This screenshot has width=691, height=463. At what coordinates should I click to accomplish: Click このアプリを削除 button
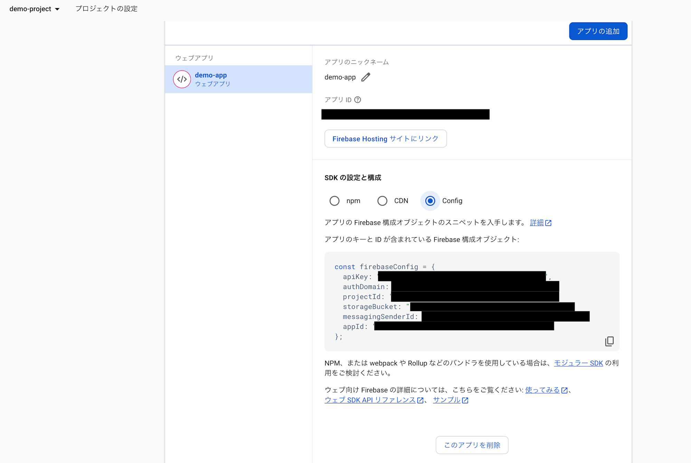pos(472,445)
